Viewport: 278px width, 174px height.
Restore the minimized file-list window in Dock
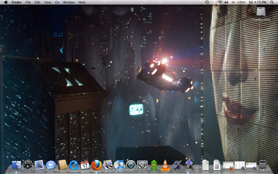[240, 165]
